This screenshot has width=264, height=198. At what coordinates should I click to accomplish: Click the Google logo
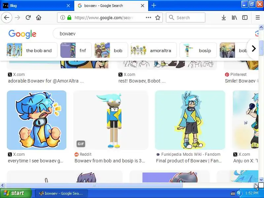click(22, 34)
